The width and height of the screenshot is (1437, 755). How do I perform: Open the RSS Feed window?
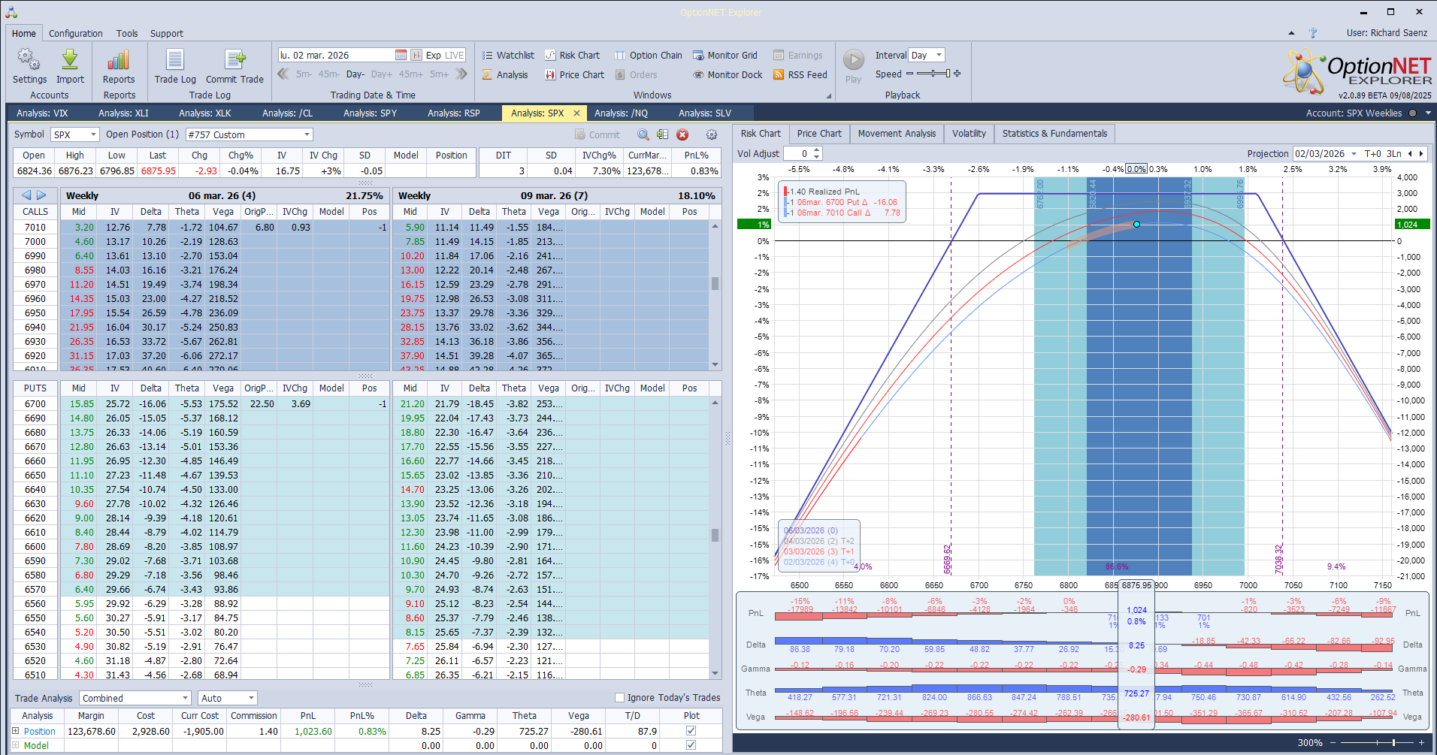tap(800, 75)
